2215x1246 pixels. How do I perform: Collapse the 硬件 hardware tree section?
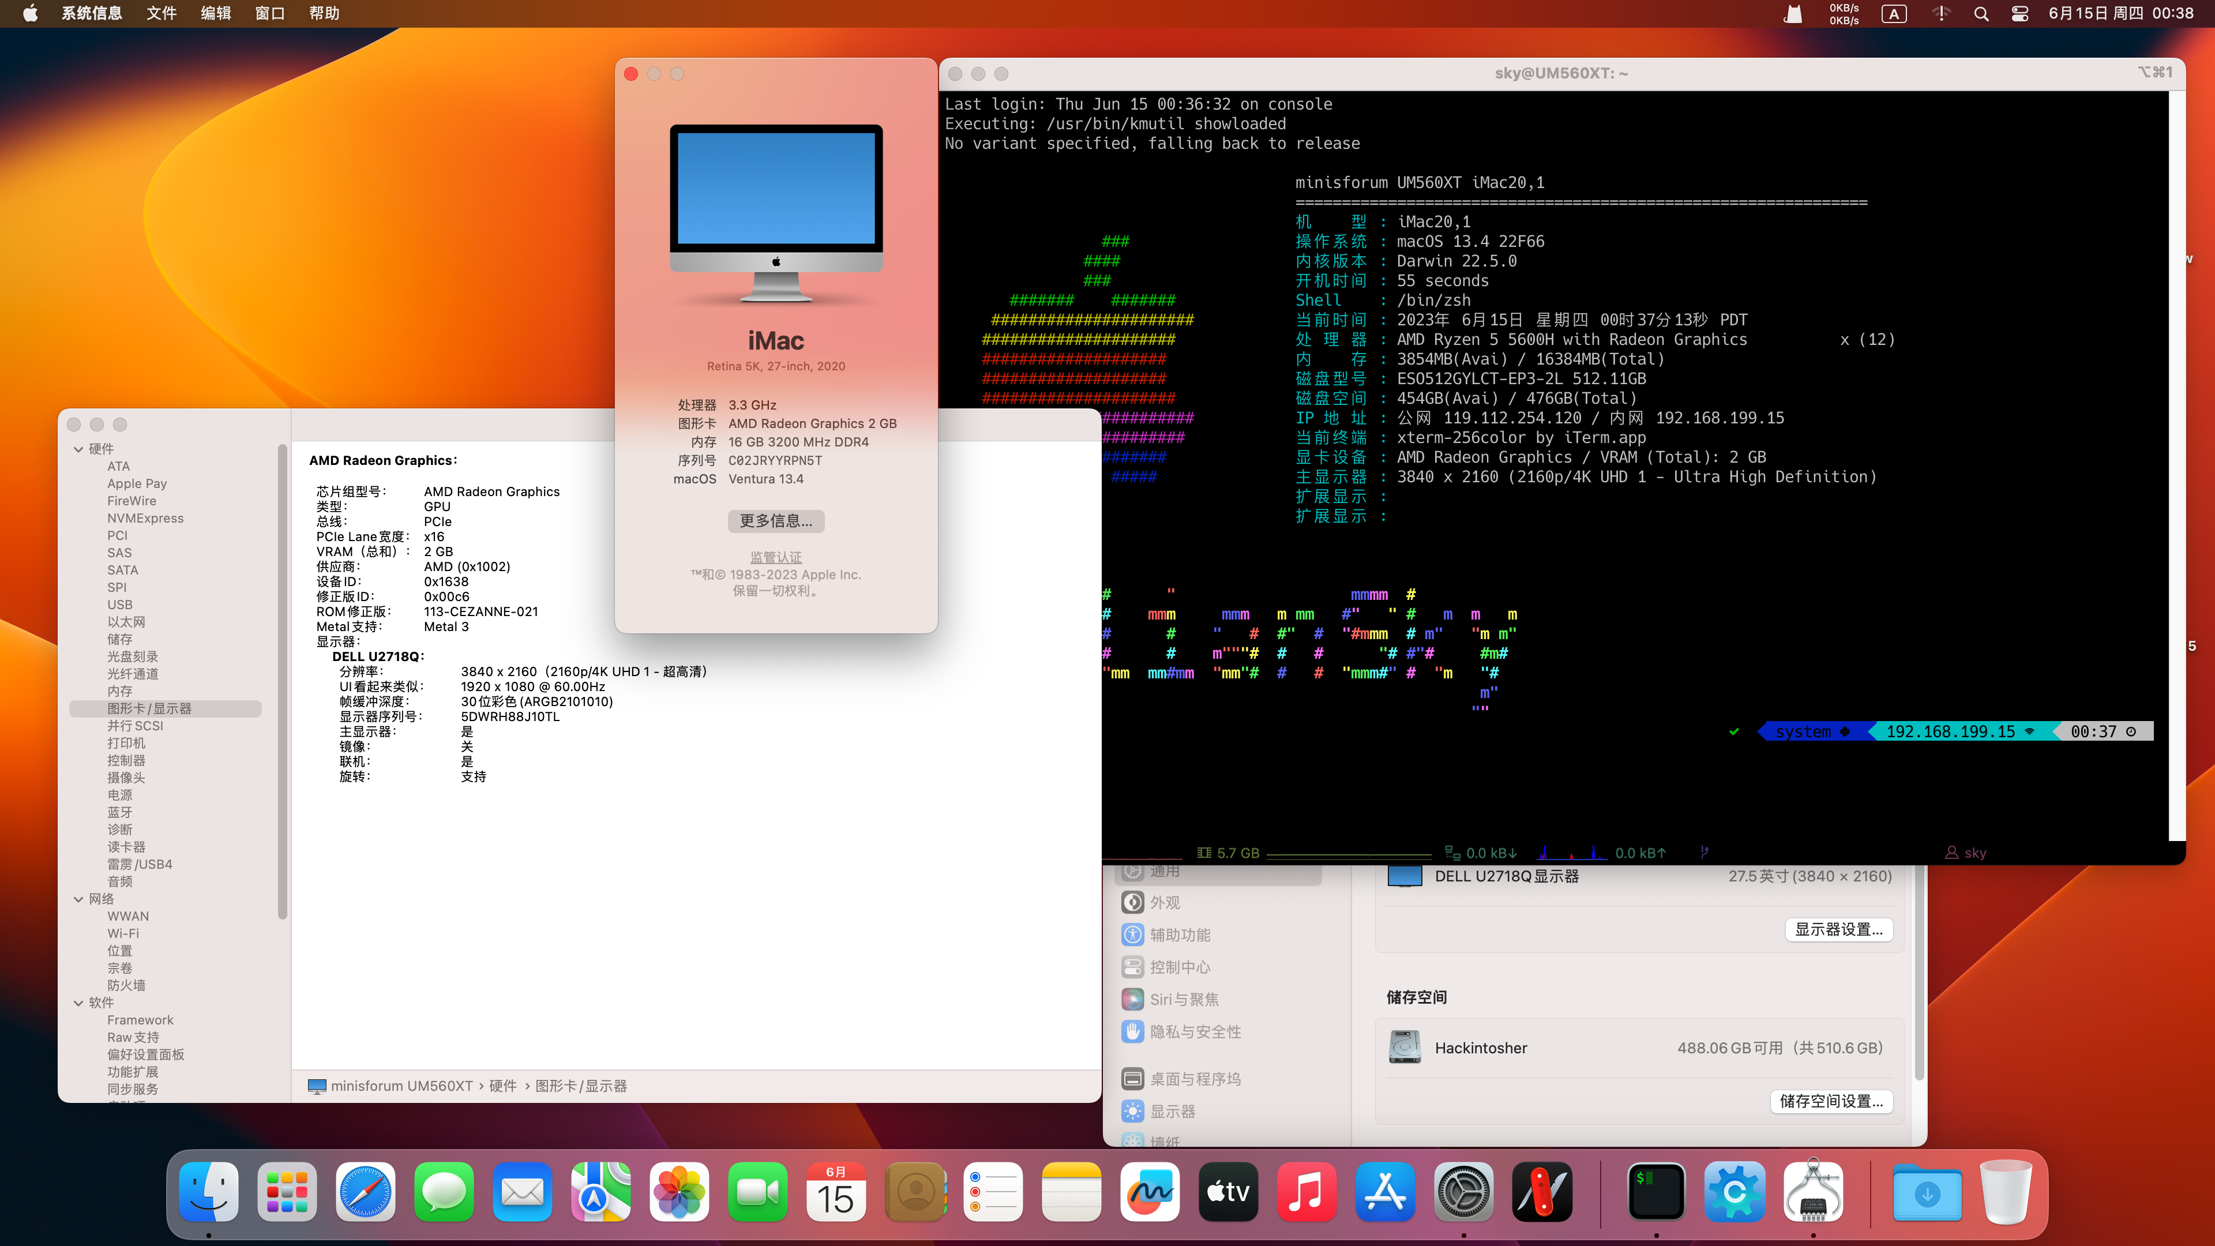coord(79,449)
